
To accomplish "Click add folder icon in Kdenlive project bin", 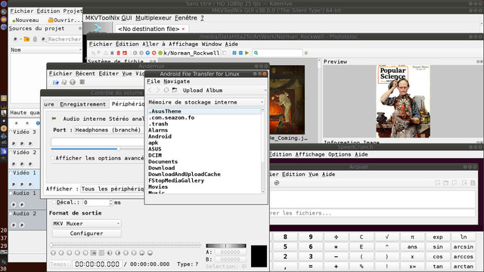I will tap(27, 39).
